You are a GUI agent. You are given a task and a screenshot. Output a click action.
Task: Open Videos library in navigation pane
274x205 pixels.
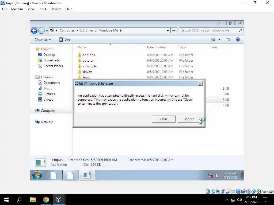48,100
